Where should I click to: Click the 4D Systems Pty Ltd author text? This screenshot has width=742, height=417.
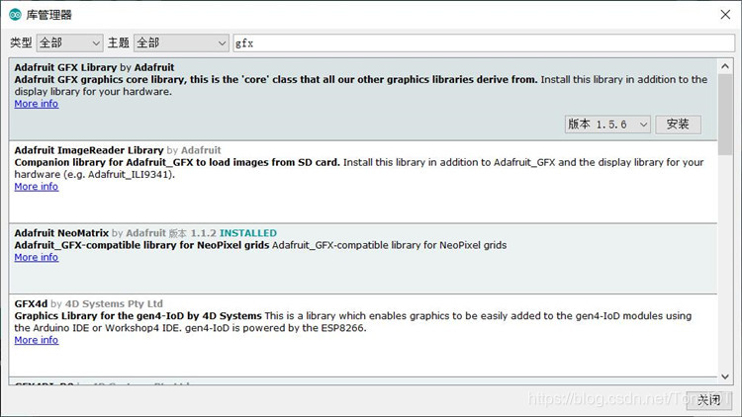(x=114, y=304)
